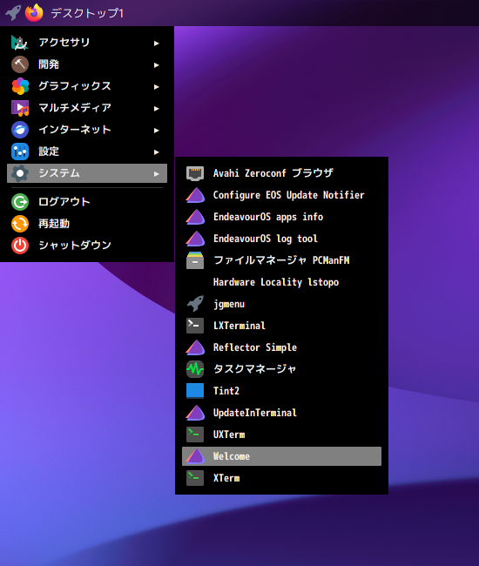Click the Configure EOS Update Notifier icon
The width and height of the screenshot is (479, 566).
point(195,195)
